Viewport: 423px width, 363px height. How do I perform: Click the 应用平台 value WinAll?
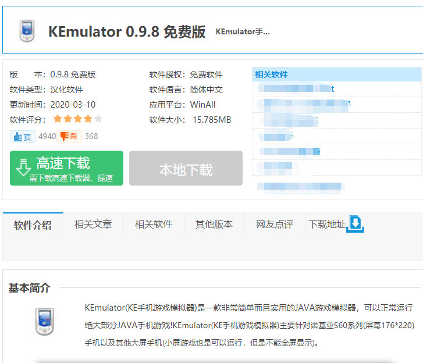click(202, 105)
